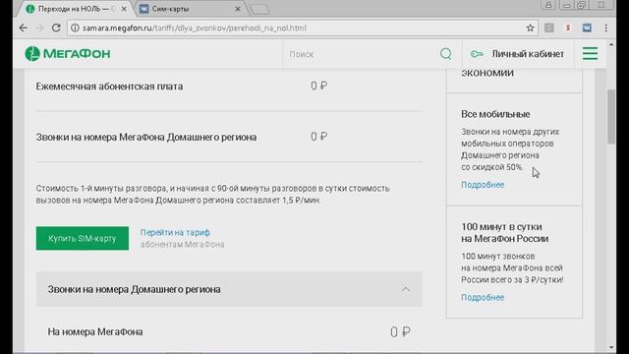The height and width of the screenshot is (354, 629).
Task: Switch to the Переходи на НОЛЬ tab
Action: pos(75,9)
